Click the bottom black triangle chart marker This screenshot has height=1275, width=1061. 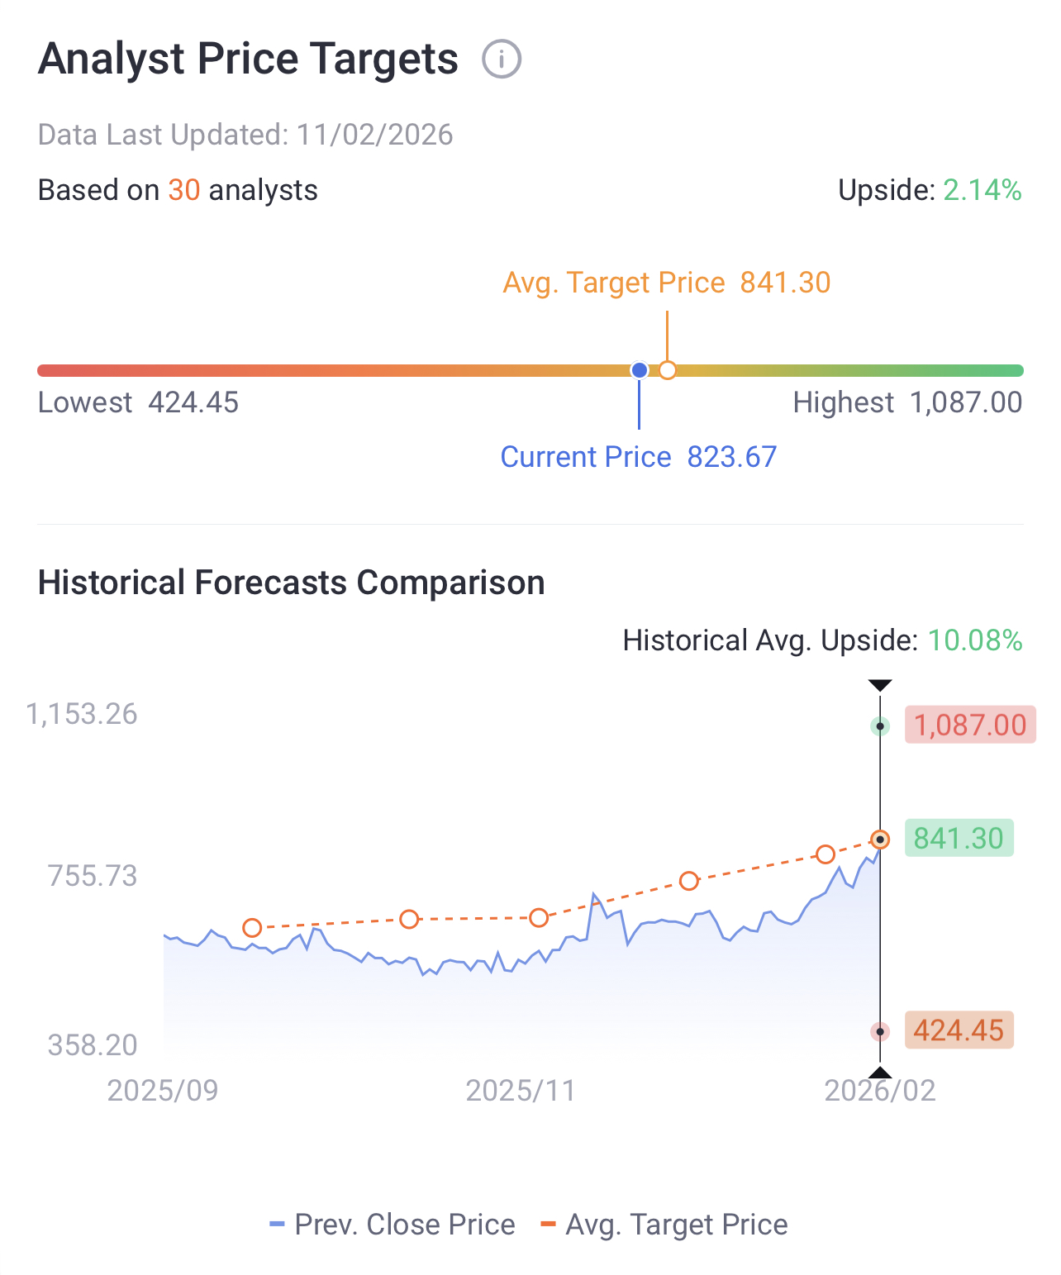coord(880,1073)
